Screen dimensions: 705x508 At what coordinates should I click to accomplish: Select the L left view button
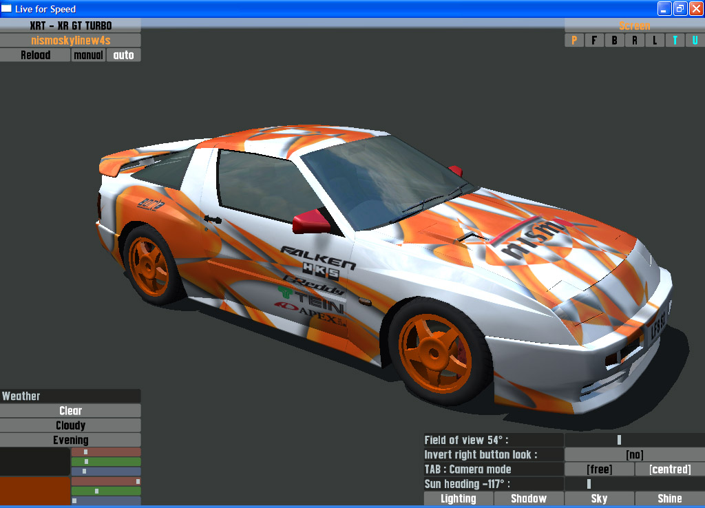(655, 41)
